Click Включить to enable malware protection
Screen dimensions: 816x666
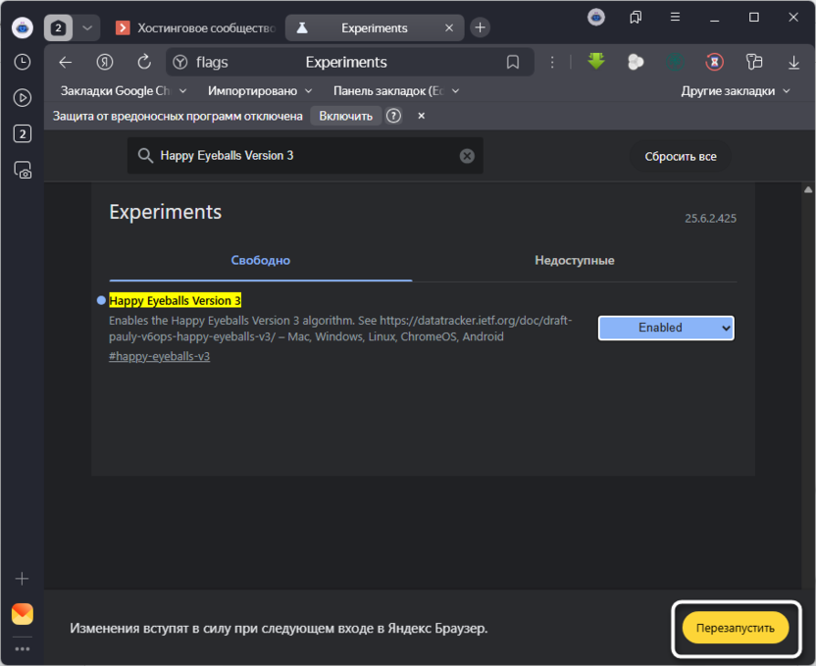point(345,116)
